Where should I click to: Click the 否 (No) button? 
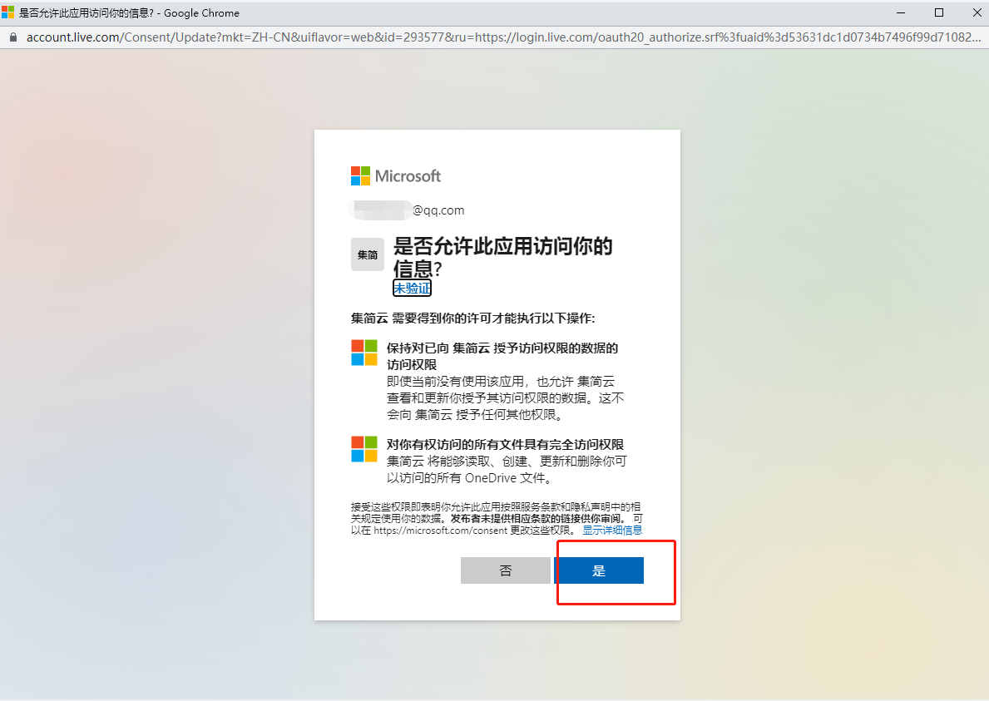tap(505, 570)
